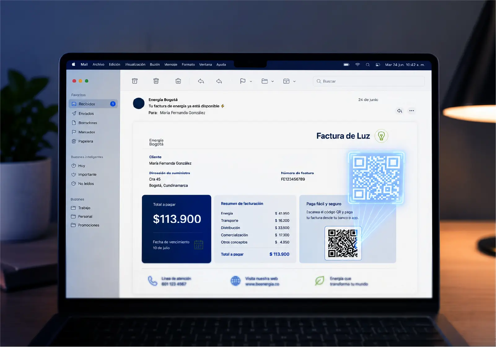Image resolution: width=496 pixels, height=347 pixels.
Task: Click the Comercialización amount $ 17.300
Action: (x=282, y=235)
